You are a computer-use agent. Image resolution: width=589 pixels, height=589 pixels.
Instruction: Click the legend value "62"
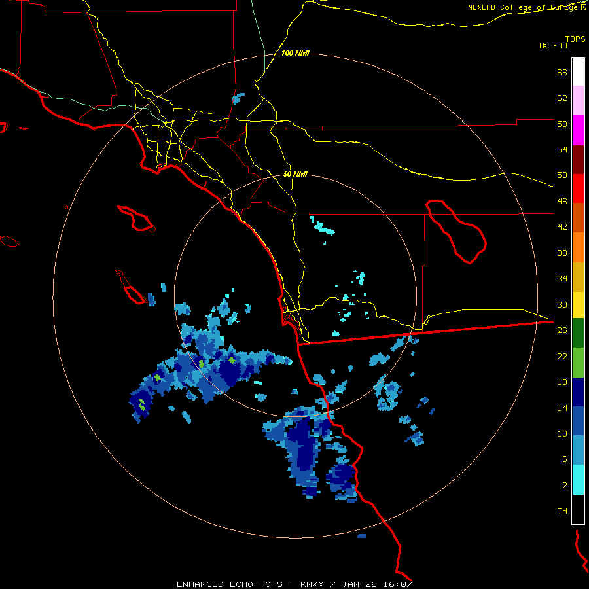click(562, 98)
